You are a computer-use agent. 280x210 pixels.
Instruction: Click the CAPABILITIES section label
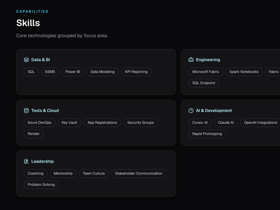click(32, 11)
